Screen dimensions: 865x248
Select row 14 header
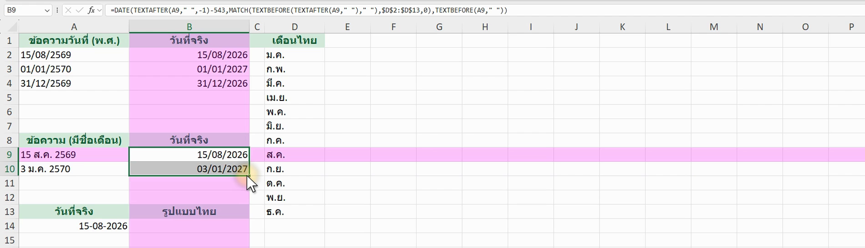coord(9,226)
